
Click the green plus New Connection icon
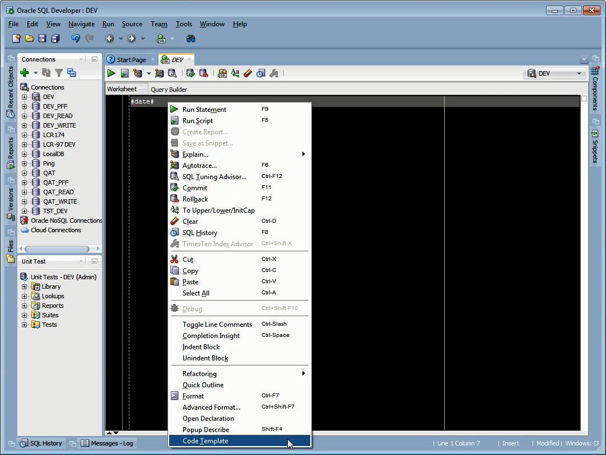click(25, 73)
